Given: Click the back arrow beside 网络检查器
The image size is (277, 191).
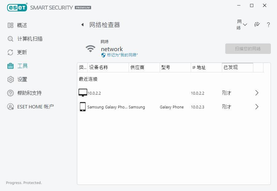Looking at the screenshot, I should pyautogui.click(x=82, y=25).
